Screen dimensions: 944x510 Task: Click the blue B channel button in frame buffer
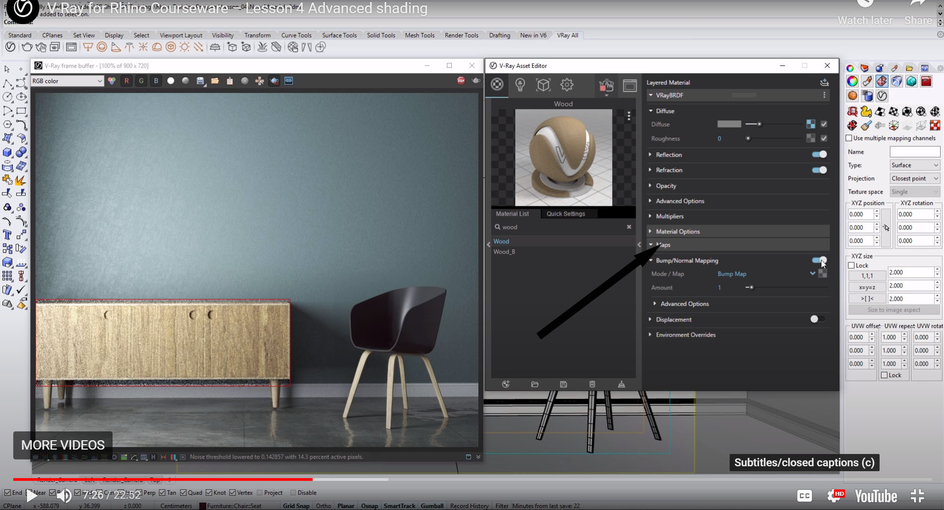click(x=156, y=81)
